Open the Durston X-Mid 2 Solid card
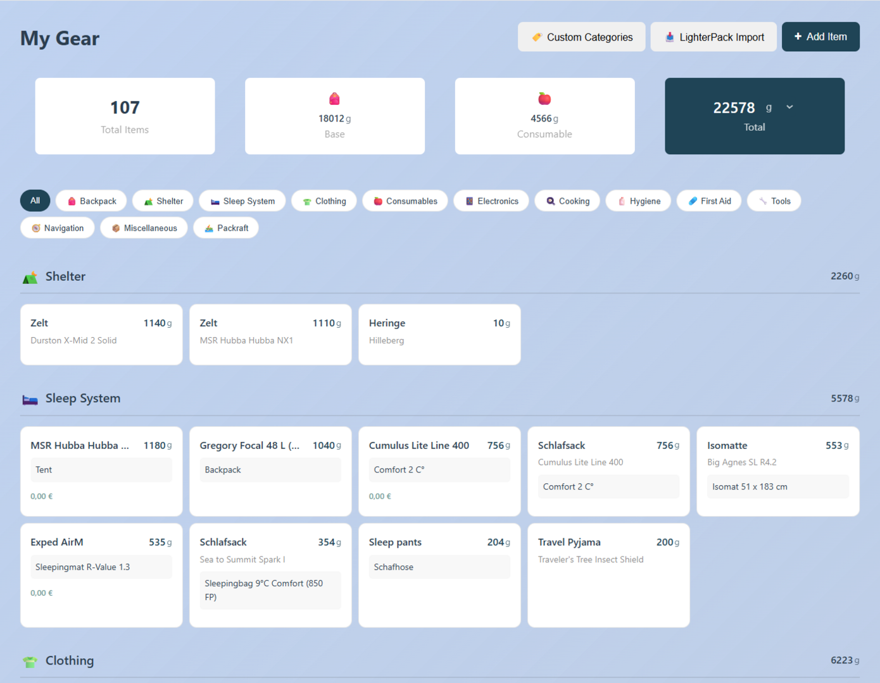 pos(101,335)
